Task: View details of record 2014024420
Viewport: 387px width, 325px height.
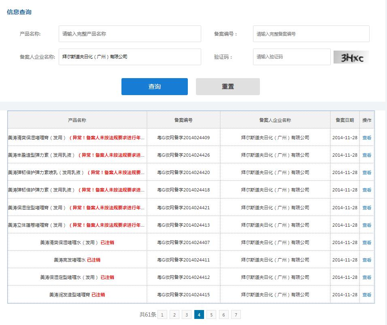Action: 367,172
